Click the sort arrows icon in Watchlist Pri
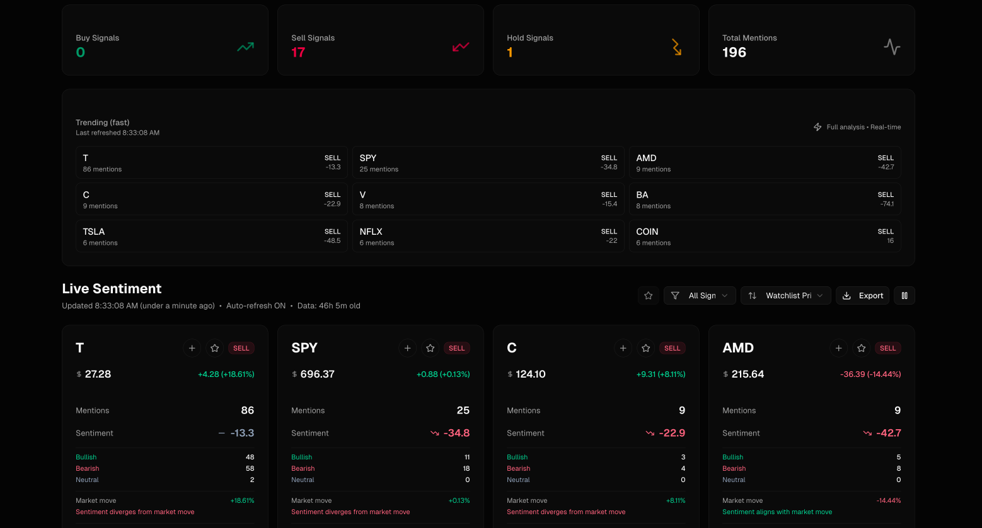The height and width of the screenshot is (528, 982). coord(752,296)
